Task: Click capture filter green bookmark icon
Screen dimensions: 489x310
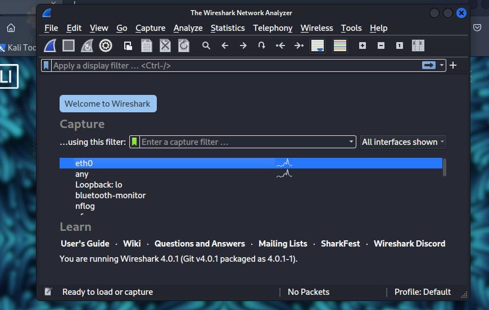Action: (134, 142)
